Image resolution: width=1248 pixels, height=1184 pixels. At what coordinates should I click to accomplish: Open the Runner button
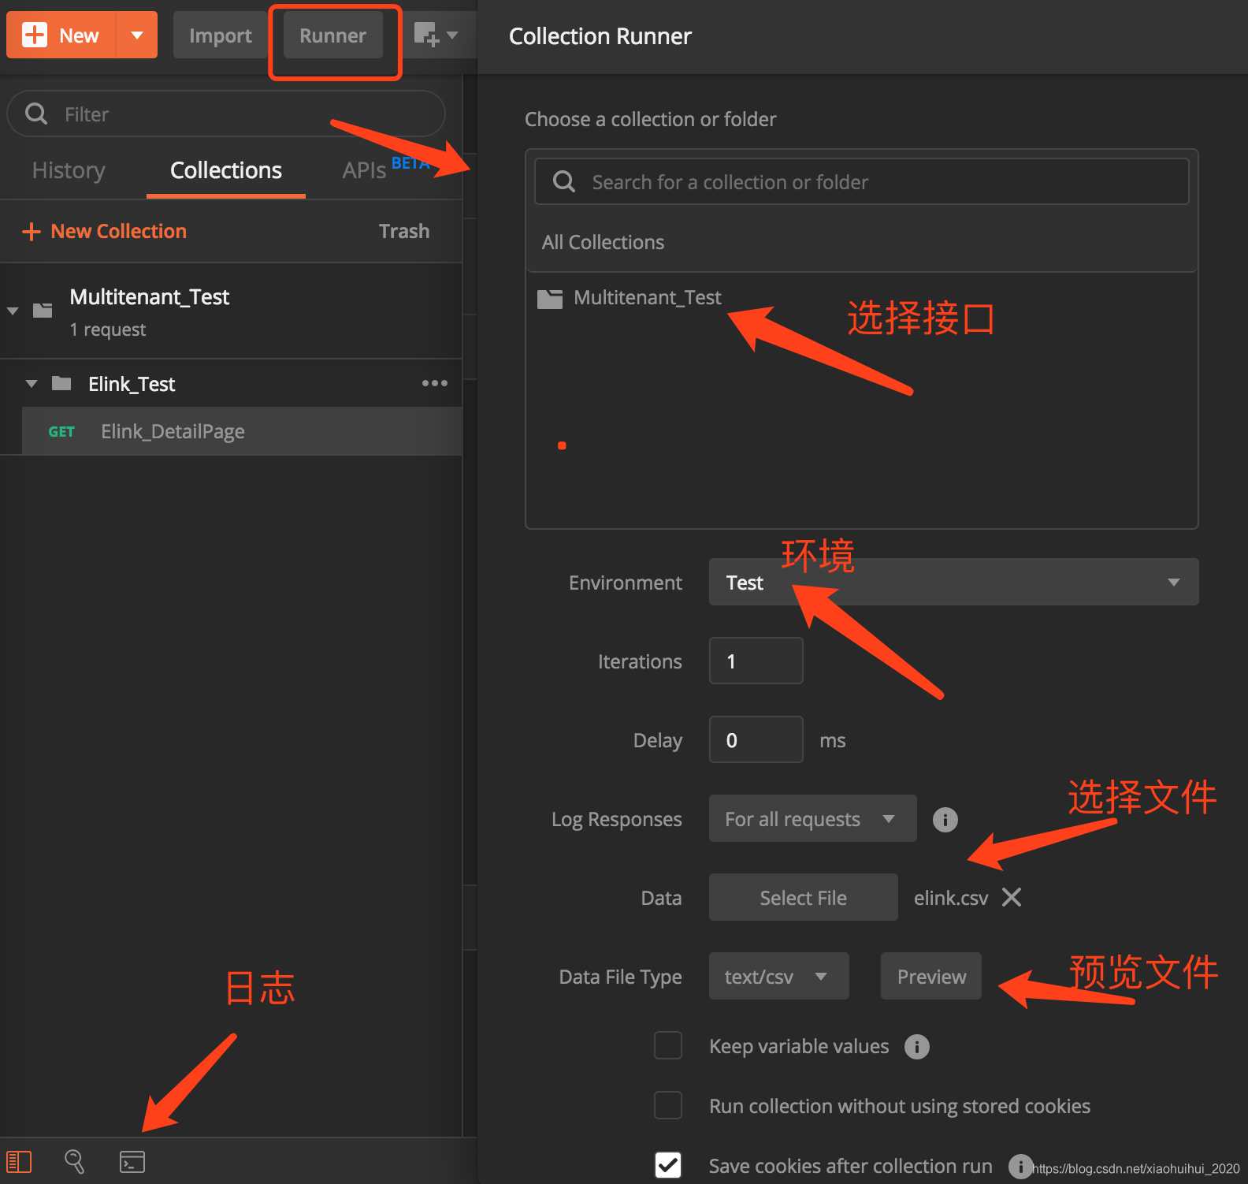(x=332, y=35)
